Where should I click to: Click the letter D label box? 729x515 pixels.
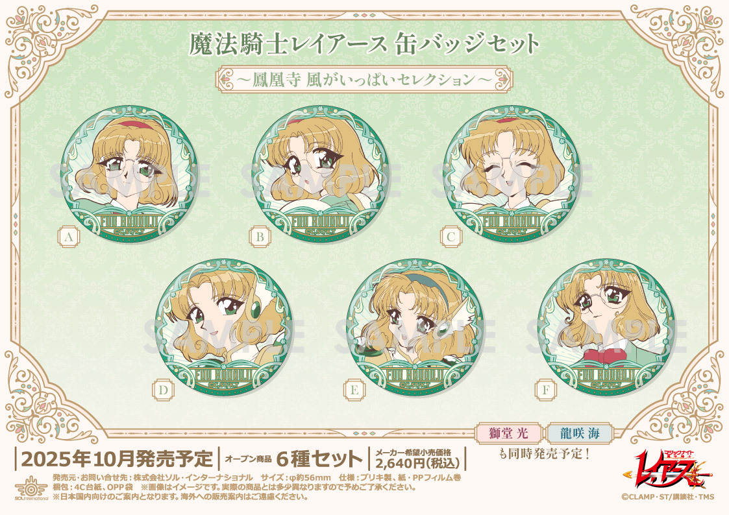163,390
